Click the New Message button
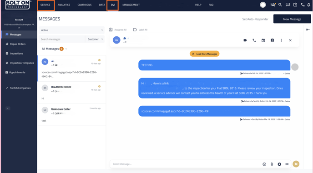 (292, 19)
